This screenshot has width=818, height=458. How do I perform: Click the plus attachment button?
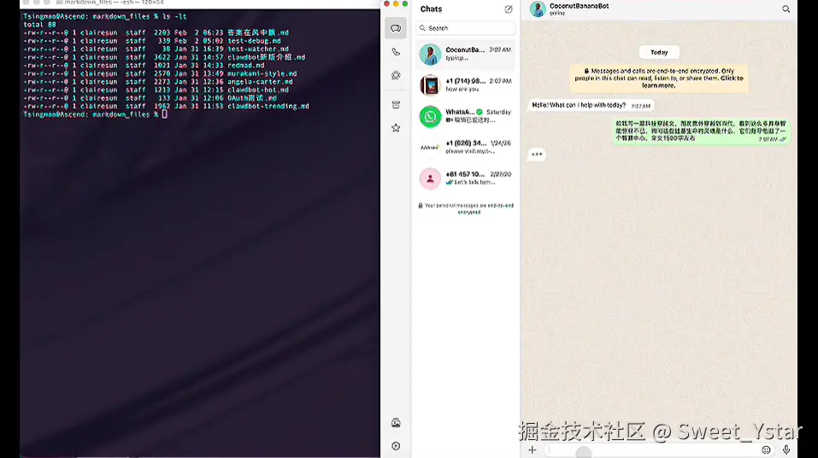pos(533,449)
